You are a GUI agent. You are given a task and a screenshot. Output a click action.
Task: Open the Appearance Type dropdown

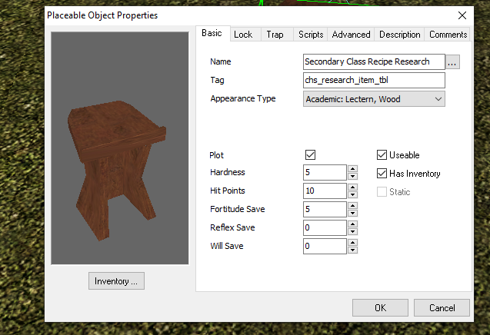coord(374,99)
